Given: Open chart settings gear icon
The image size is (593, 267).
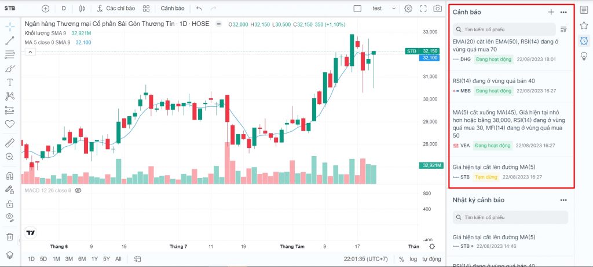Looking at the screenshot, I should click(x=408, y=9).
